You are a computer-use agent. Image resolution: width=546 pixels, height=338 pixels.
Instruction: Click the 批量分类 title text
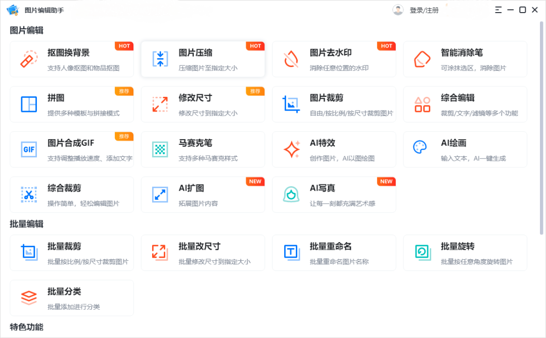pyautogui.click(x=64, y=292)
